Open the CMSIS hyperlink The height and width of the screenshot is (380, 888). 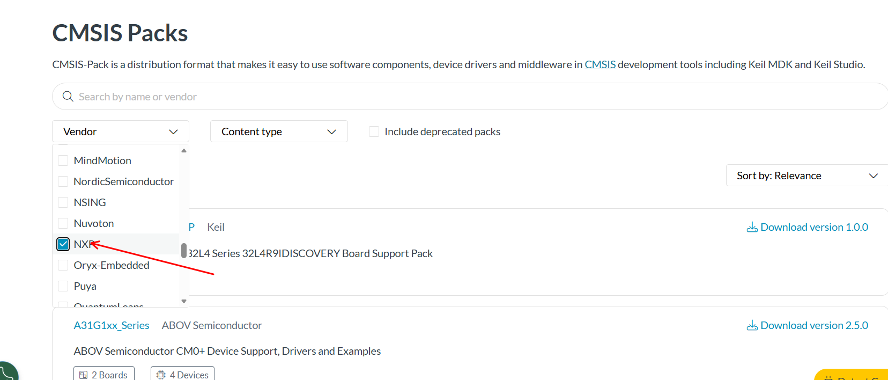point(600,64)
